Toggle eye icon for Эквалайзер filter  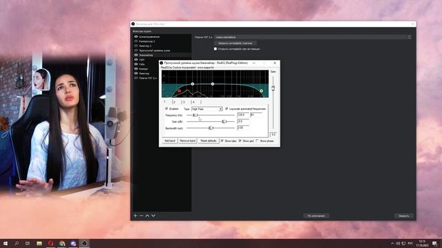click(x=136, y=55)
